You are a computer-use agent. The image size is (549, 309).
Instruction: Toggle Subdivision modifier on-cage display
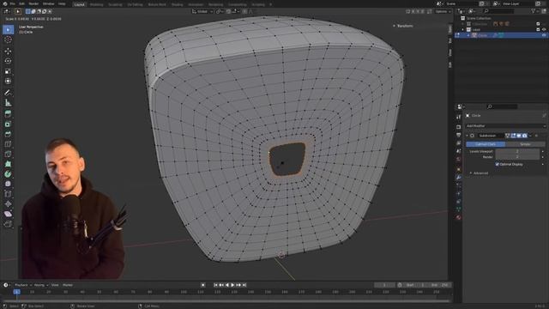507,136
